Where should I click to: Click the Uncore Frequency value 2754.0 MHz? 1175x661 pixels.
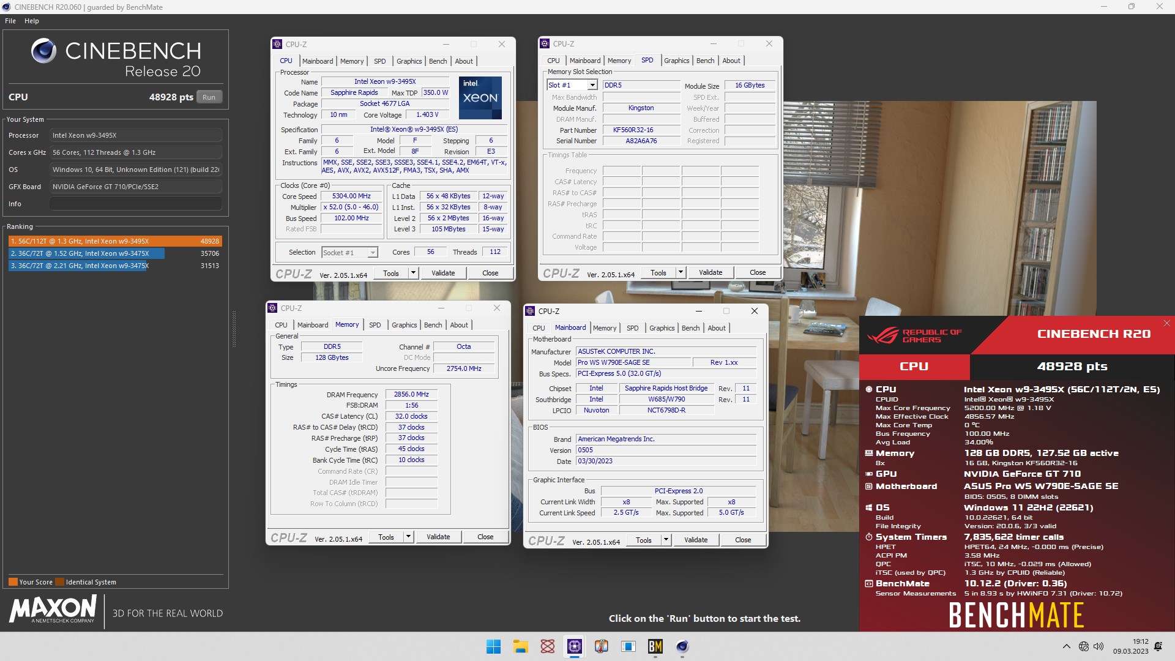pos(464,368)
